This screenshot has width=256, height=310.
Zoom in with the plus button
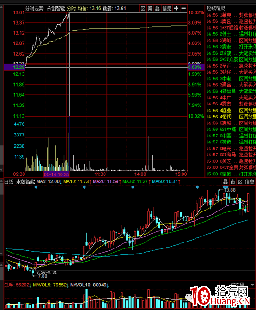tap(176, 8)
